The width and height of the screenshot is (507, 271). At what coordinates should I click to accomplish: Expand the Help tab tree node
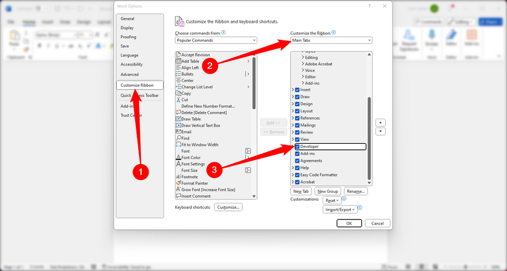[293, 168]
